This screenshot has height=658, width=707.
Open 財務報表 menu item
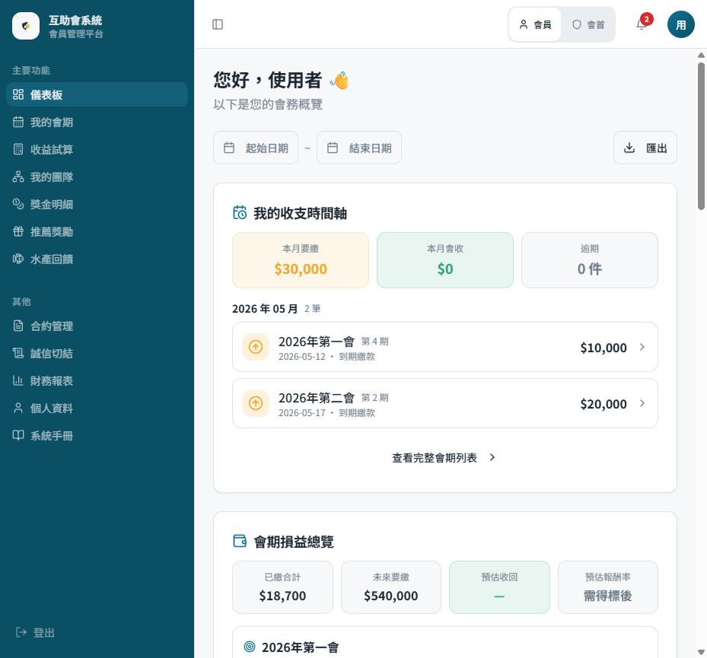coord(97,380)
